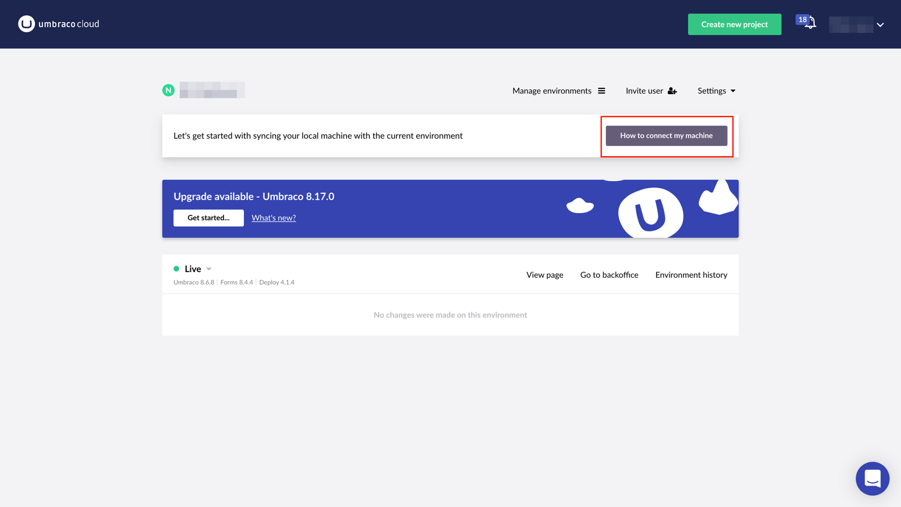Viewport: 901px width, 507px height.
Task: Open the notifications bell with 18 alerts
Action: click(809, 24)
